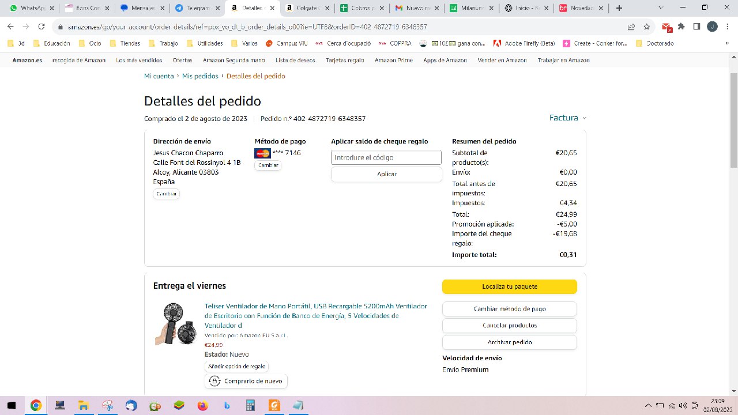Open Chrome's three-dot menu
This screenshot has width=738, height=415.
pyautogui.click(x=728, y=27)
